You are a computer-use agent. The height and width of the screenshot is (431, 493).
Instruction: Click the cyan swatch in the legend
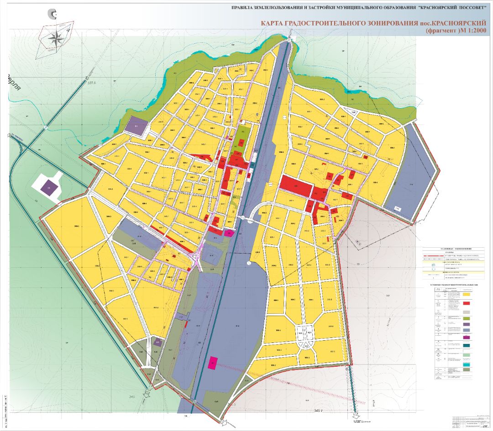(x=466, y=364)
